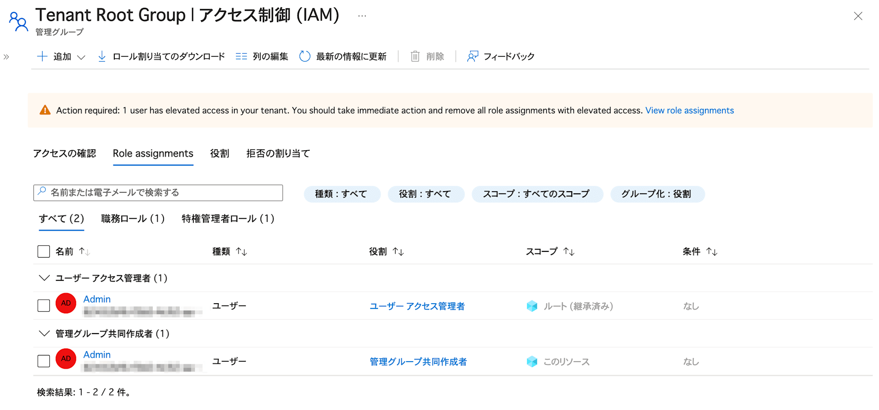Click the plus icon for 追加
Image resolution: width=879 pixels, height=410 pixels.
coord(42,56)
